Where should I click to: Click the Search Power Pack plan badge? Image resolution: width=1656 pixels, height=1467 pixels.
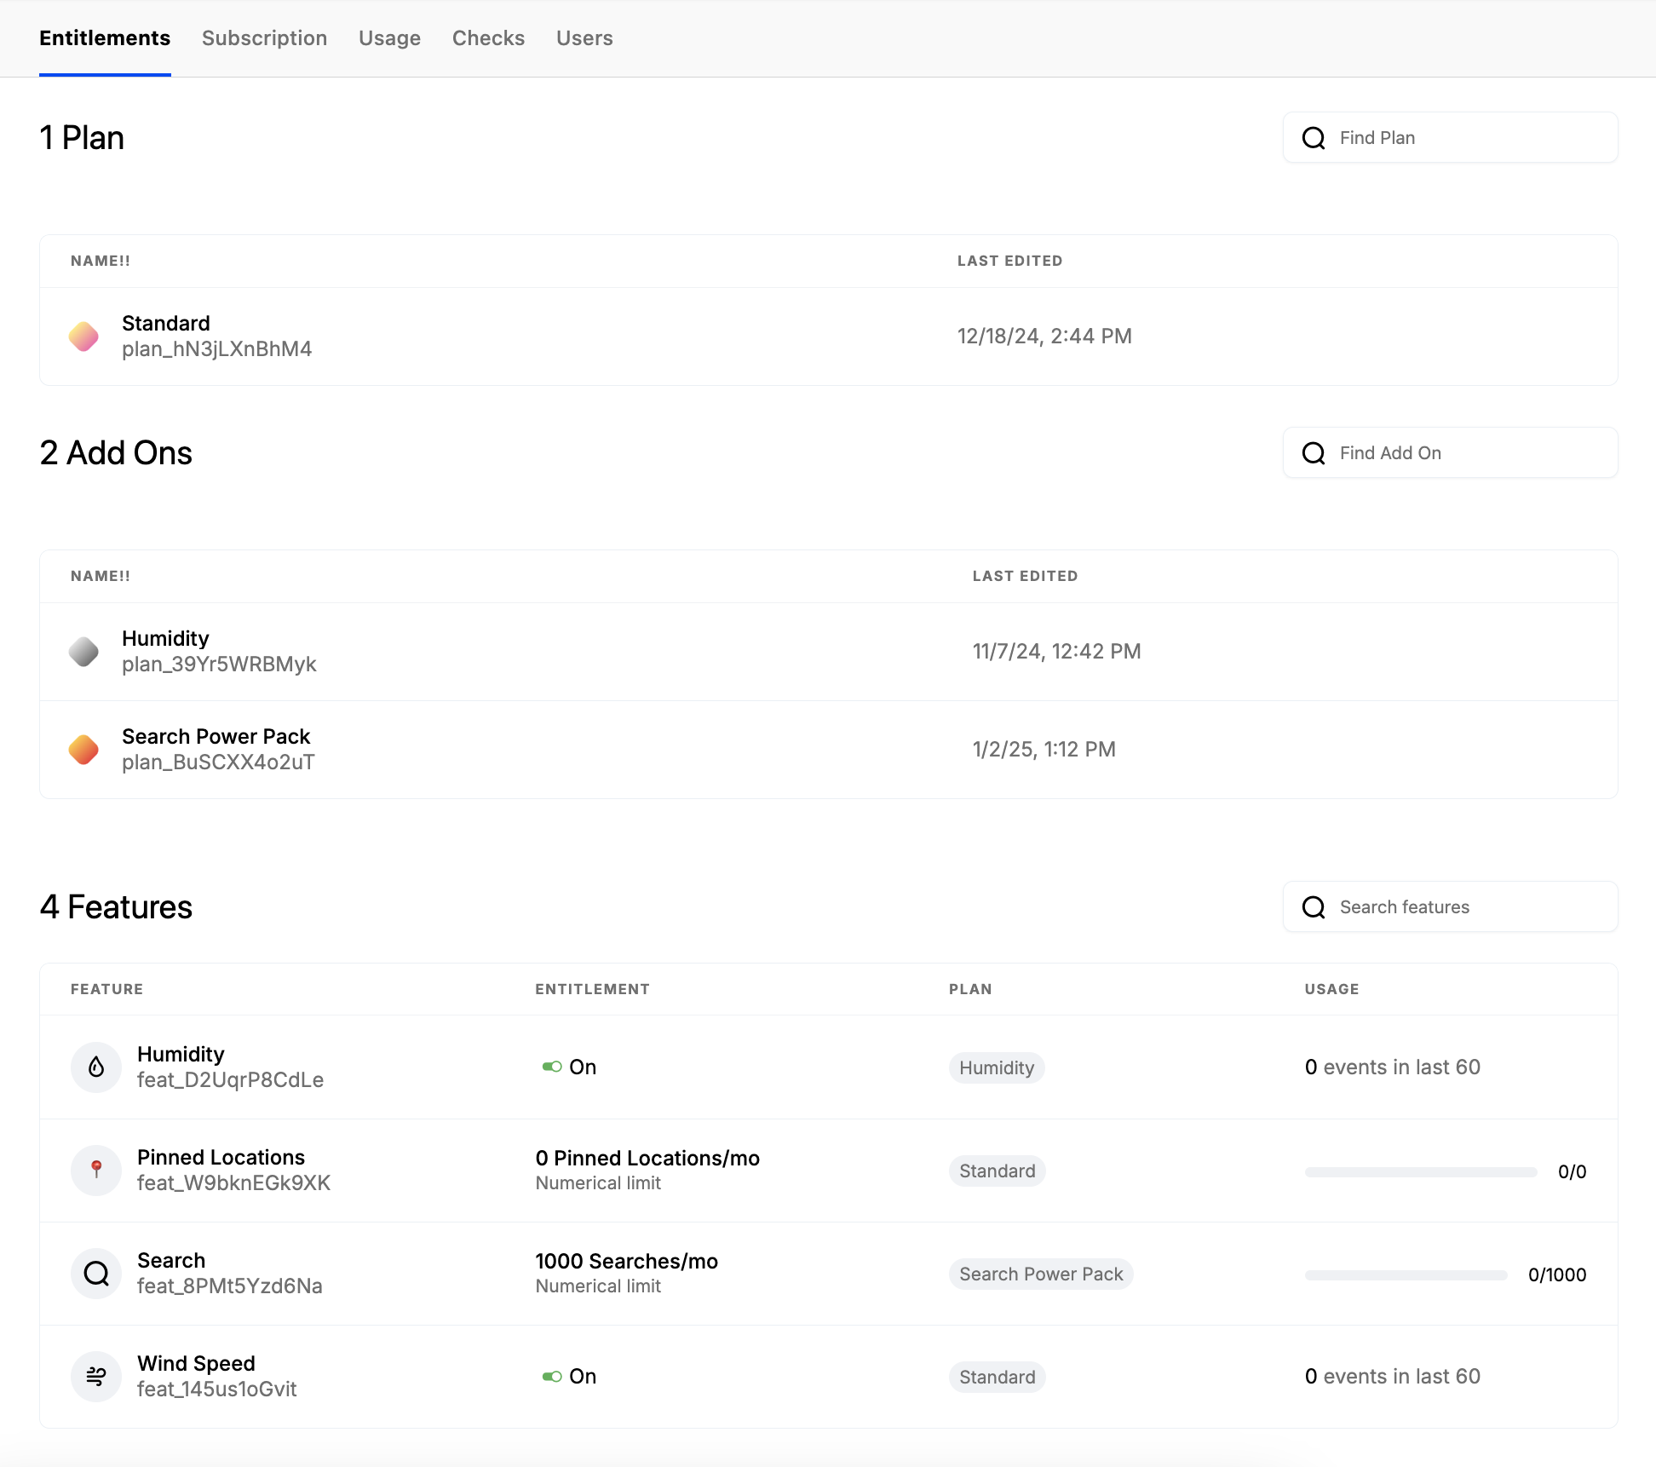tap(1040, 1274)
